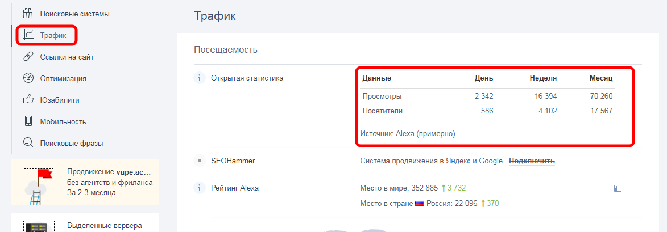Viewport: 667px width, 232px height.
Task: Click the phone icon for Мобильность
Action: click(28, 121)
